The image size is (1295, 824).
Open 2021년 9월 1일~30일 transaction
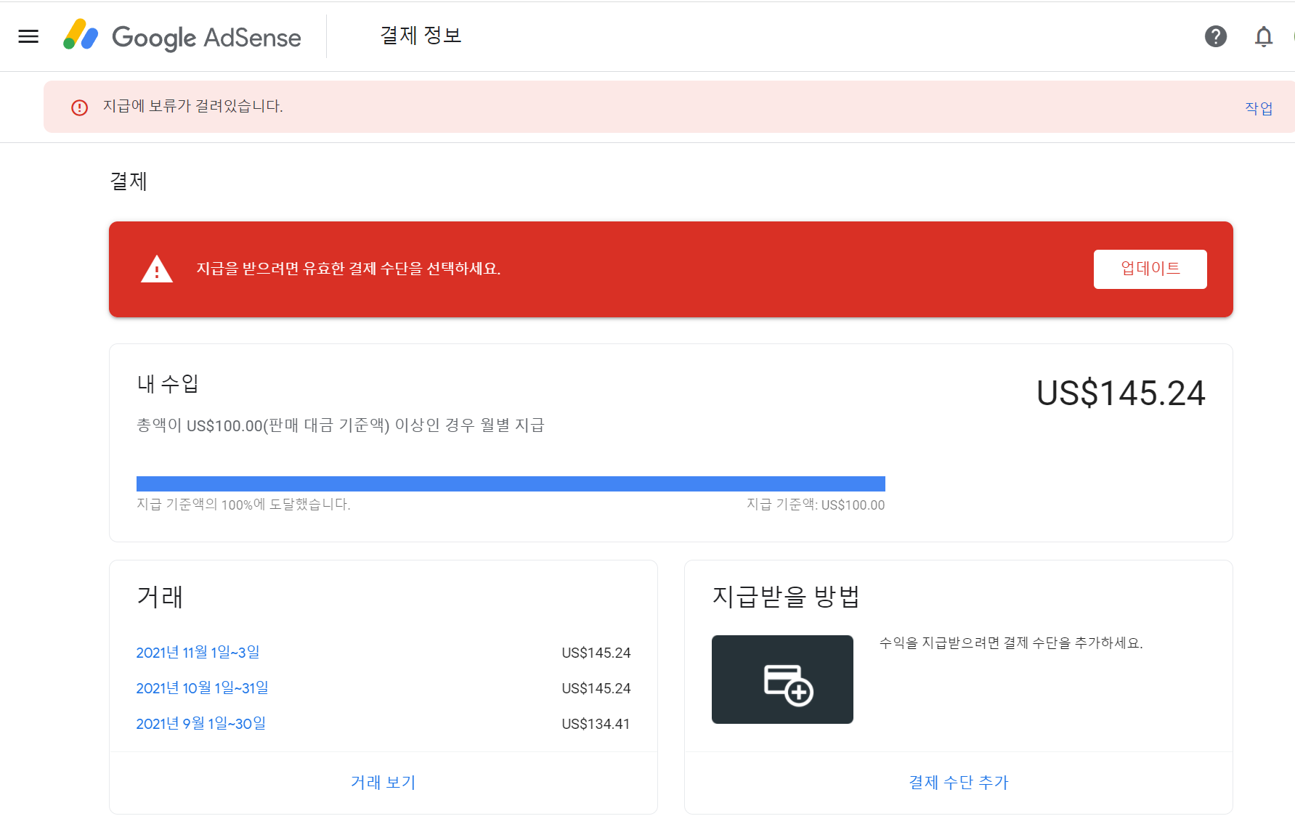(x=200, y=724)
